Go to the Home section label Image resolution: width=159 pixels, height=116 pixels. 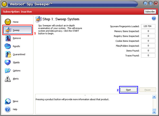16,22
